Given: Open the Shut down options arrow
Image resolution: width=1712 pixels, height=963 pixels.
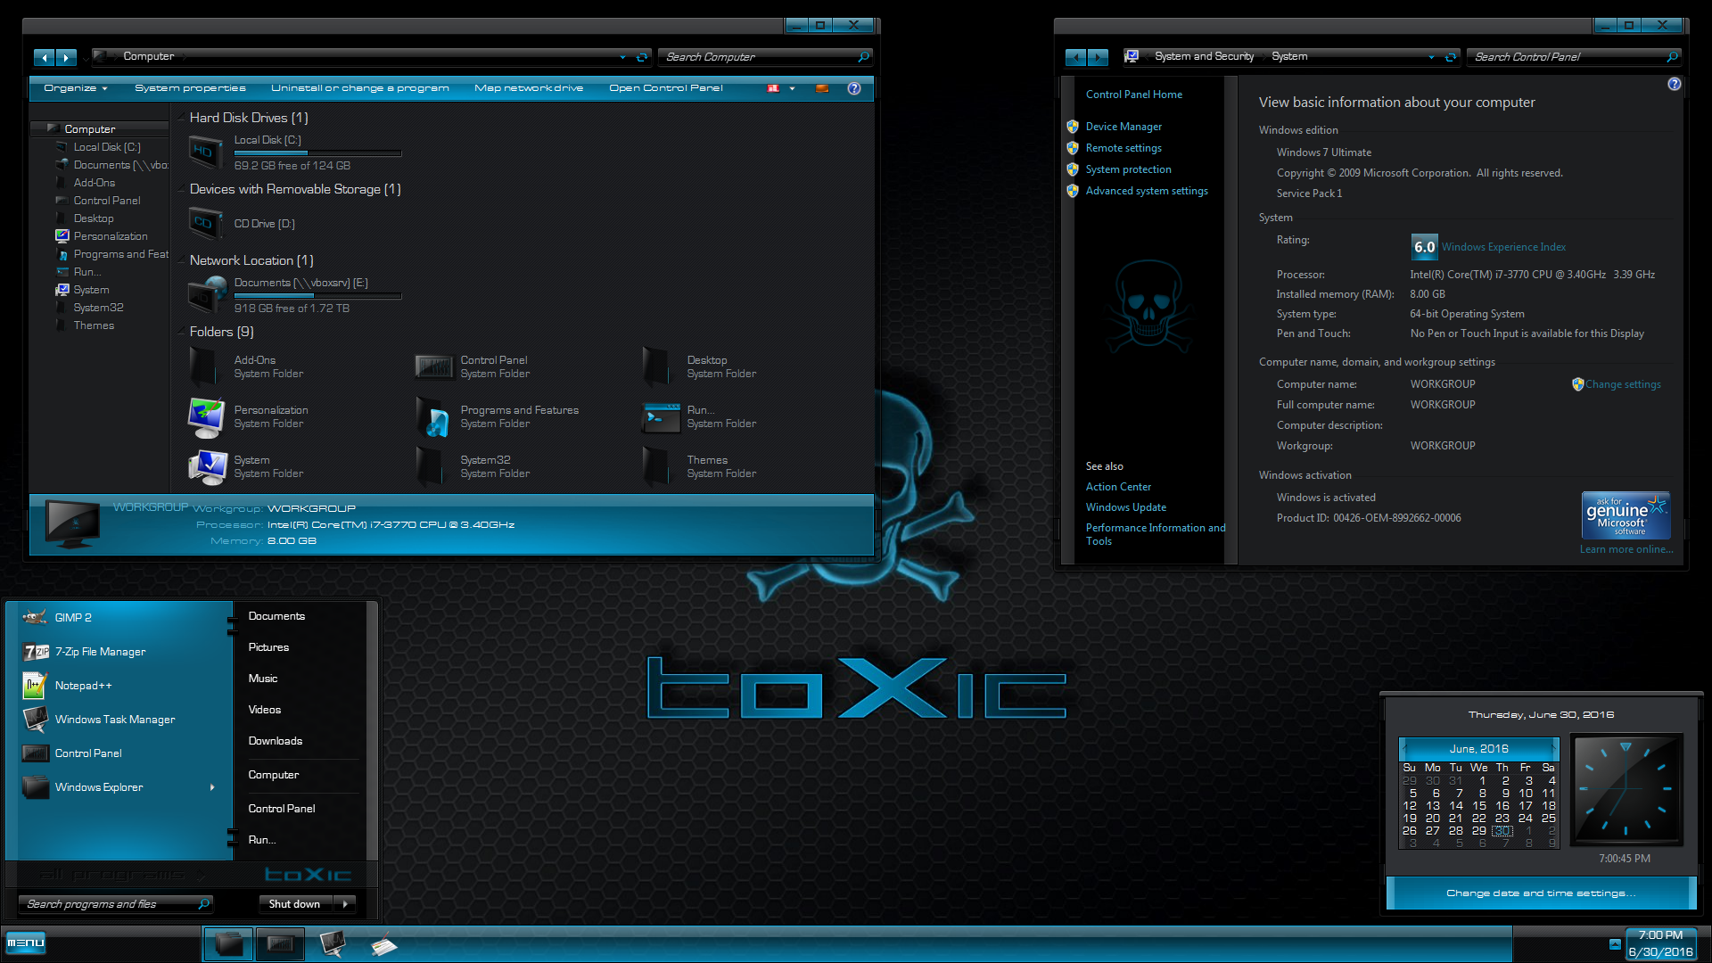Looking at the screenshot, I should [345, 904].
